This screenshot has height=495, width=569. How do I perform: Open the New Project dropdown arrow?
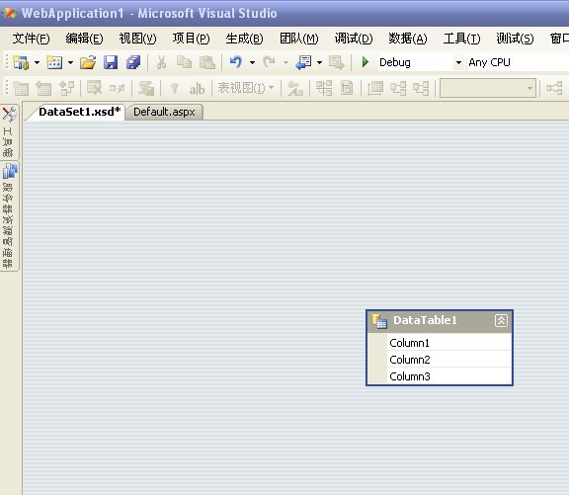click(37, 63)
